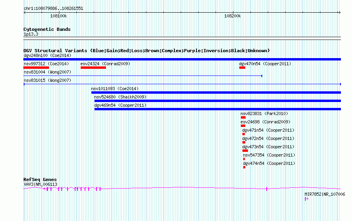
Task: Click the red bar under nsv823831
Action: pyautogui.click(x=243, y=117)
